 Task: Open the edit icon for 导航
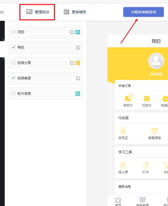coord(78,48)
